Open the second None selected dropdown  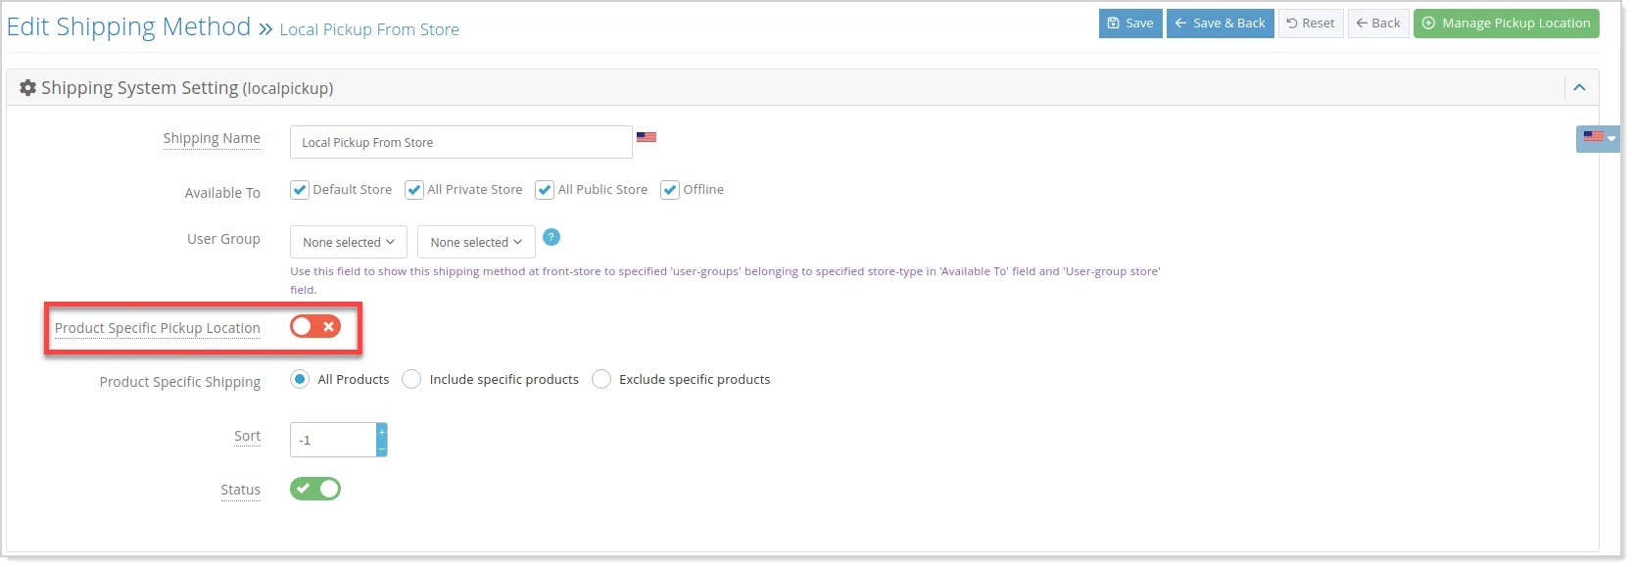click(476, 242)
